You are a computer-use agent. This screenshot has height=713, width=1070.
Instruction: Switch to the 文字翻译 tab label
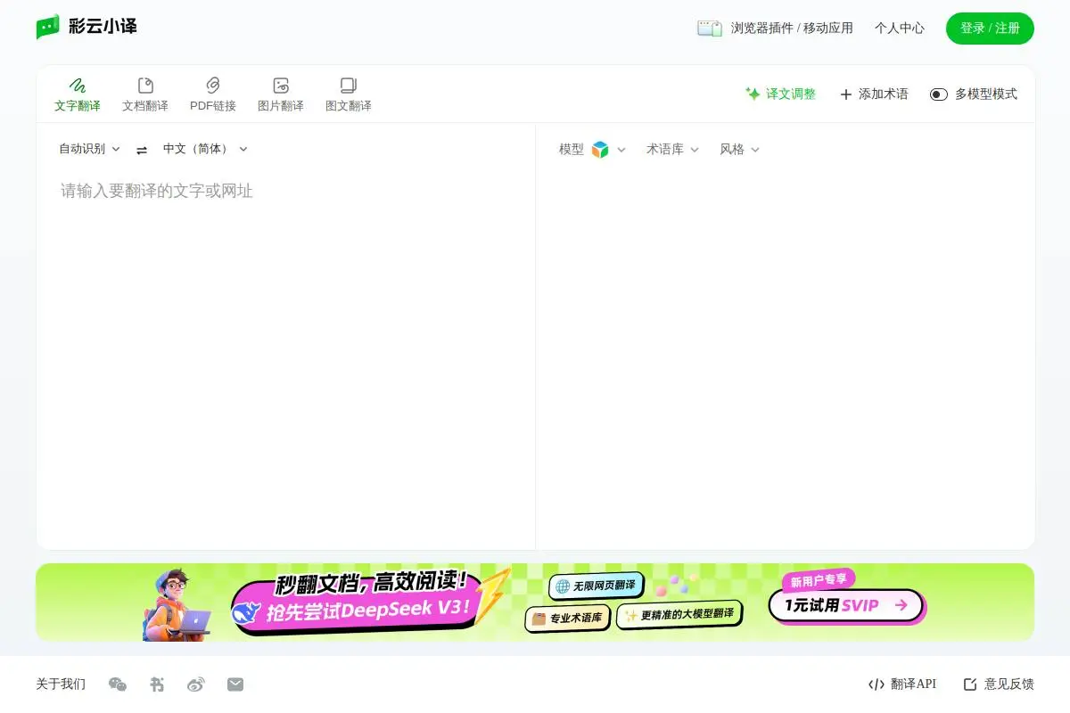(78, 106)
